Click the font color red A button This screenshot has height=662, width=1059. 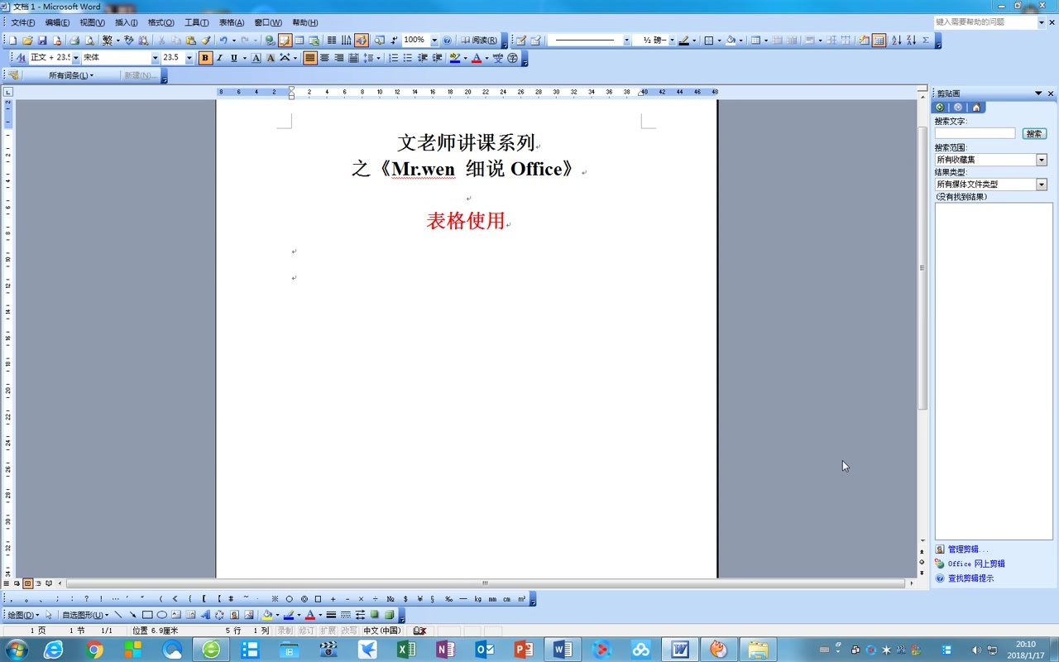click(x=476, y=58)
